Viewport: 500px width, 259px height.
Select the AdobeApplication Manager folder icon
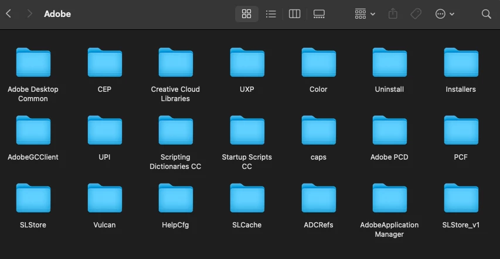coord(390,198)
